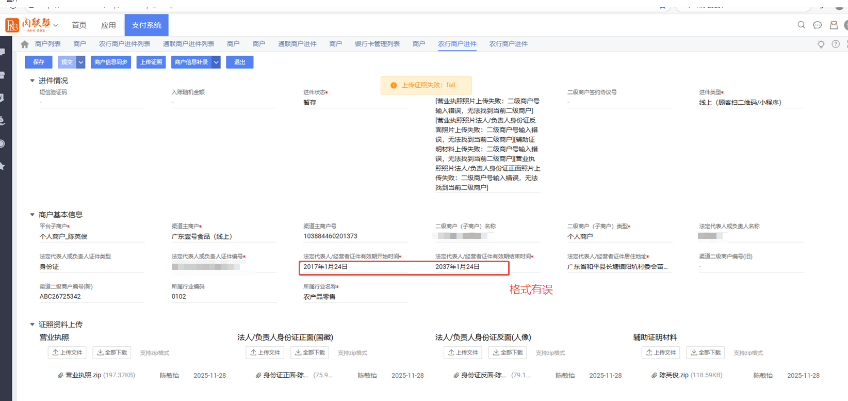The image size is (848, 401).
Task: Click the home icon in tab bar
Action: (x=24, y=44)
